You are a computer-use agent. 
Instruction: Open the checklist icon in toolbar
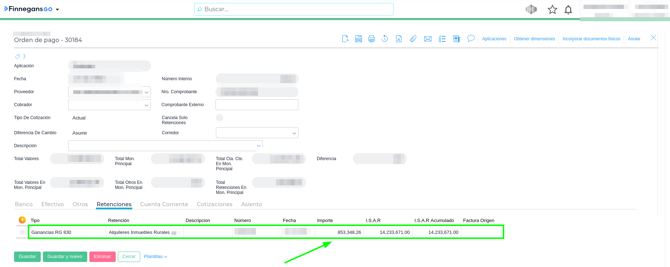tap(442, 39)
